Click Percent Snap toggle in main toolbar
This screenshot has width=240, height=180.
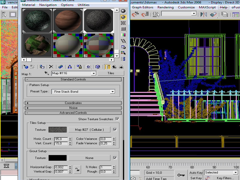[x=135, y=14]
